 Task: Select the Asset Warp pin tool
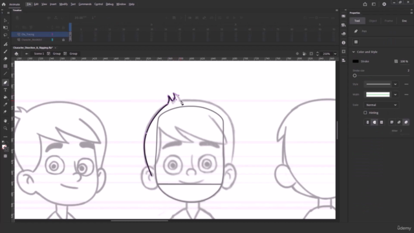tap(5, 112)
